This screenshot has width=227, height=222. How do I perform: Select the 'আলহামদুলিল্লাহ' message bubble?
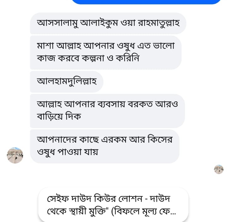tap(67, 81)
